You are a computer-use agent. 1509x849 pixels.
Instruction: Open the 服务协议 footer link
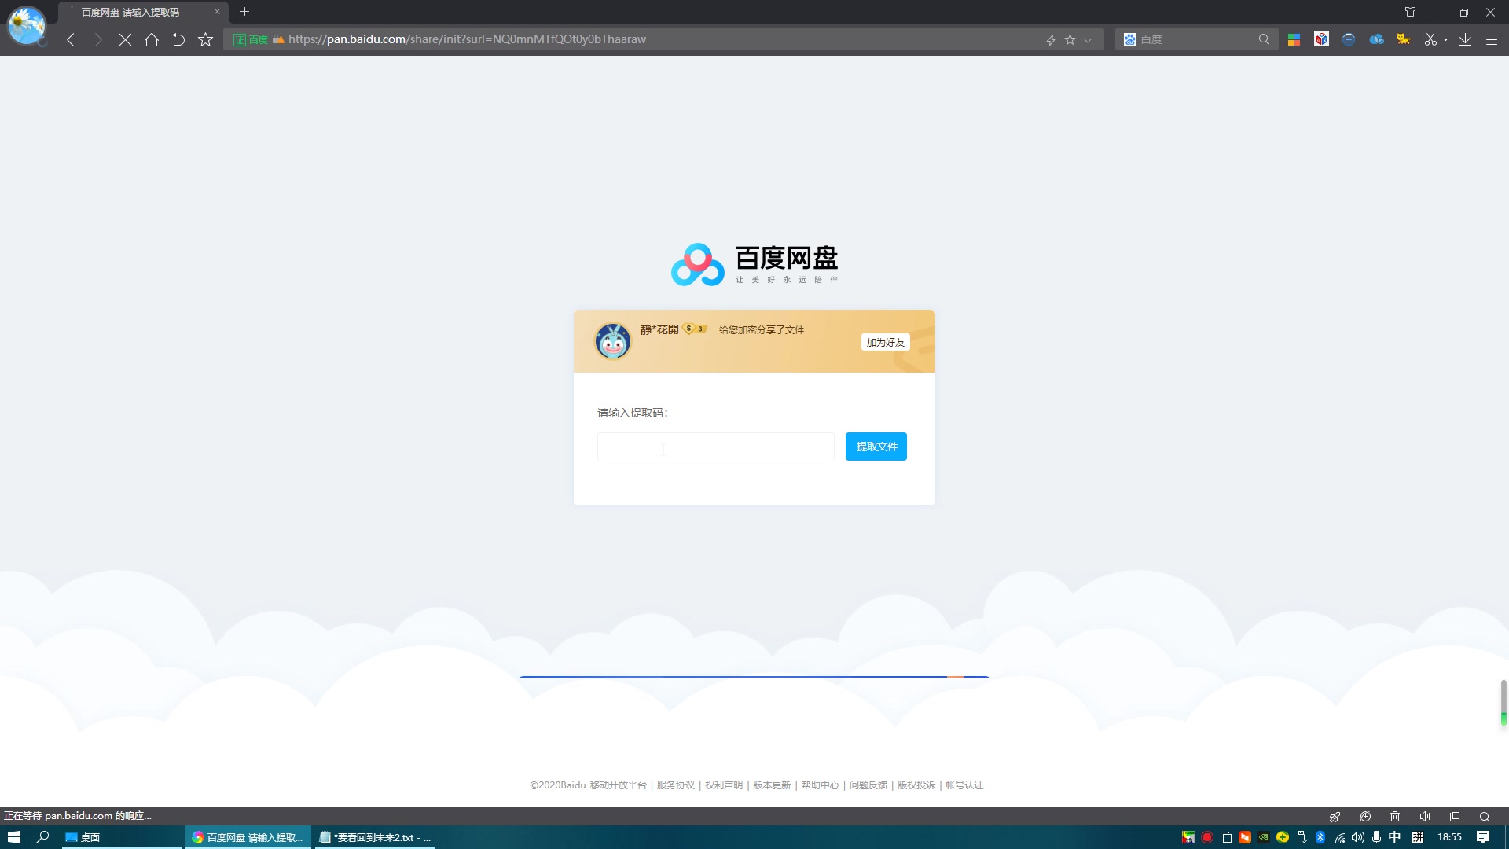point(675,785)
